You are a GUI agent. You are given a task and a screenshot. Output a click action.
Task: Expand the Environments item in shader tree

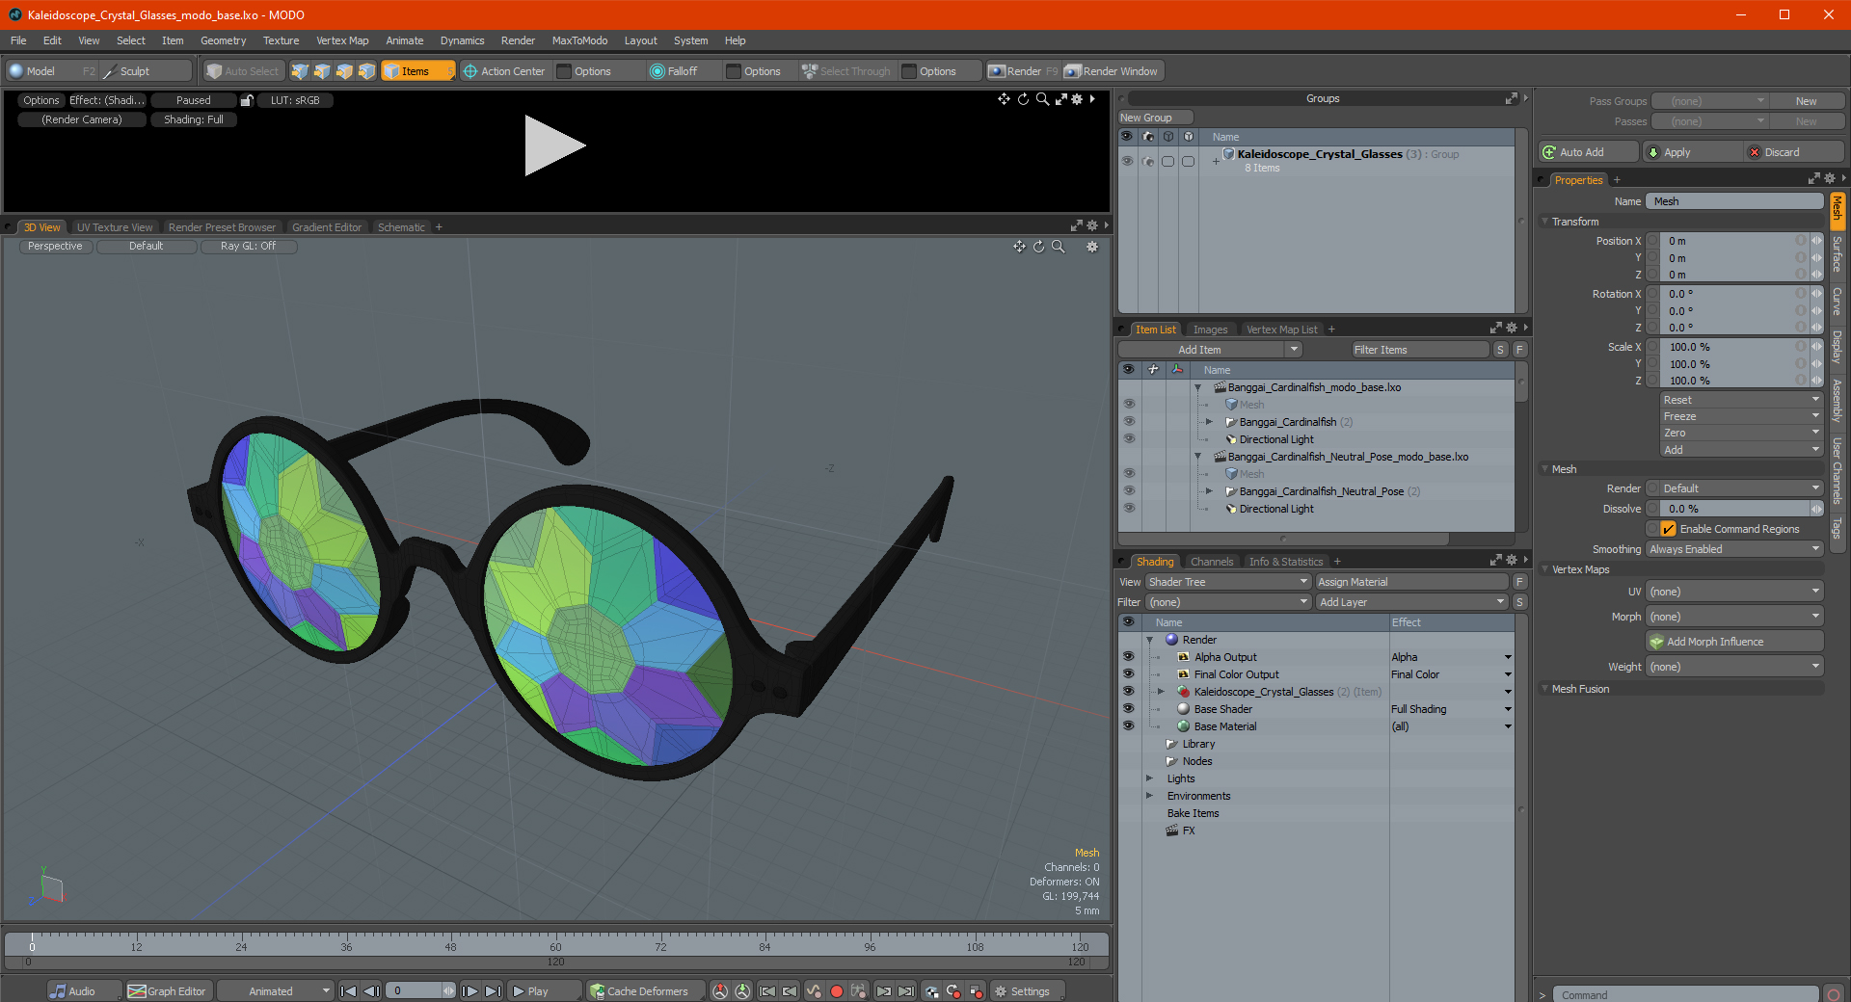tap(1150, 796)
